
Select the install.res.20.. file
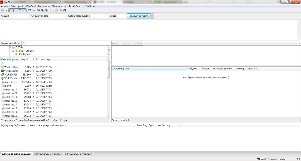coord(27,93)
